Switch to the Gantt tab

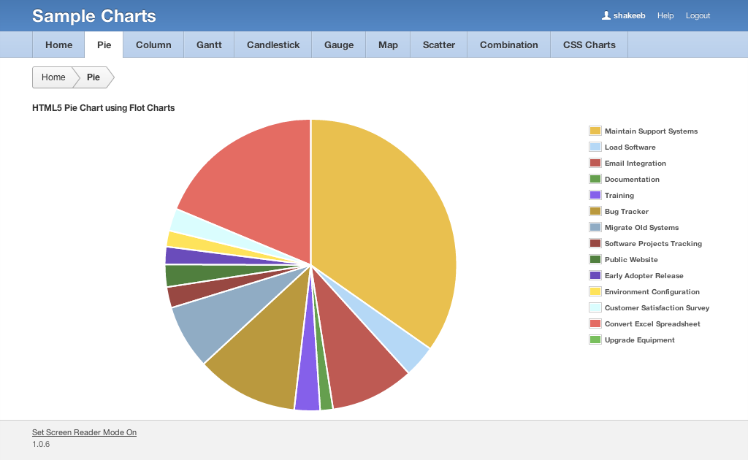(x=209, y=45)
